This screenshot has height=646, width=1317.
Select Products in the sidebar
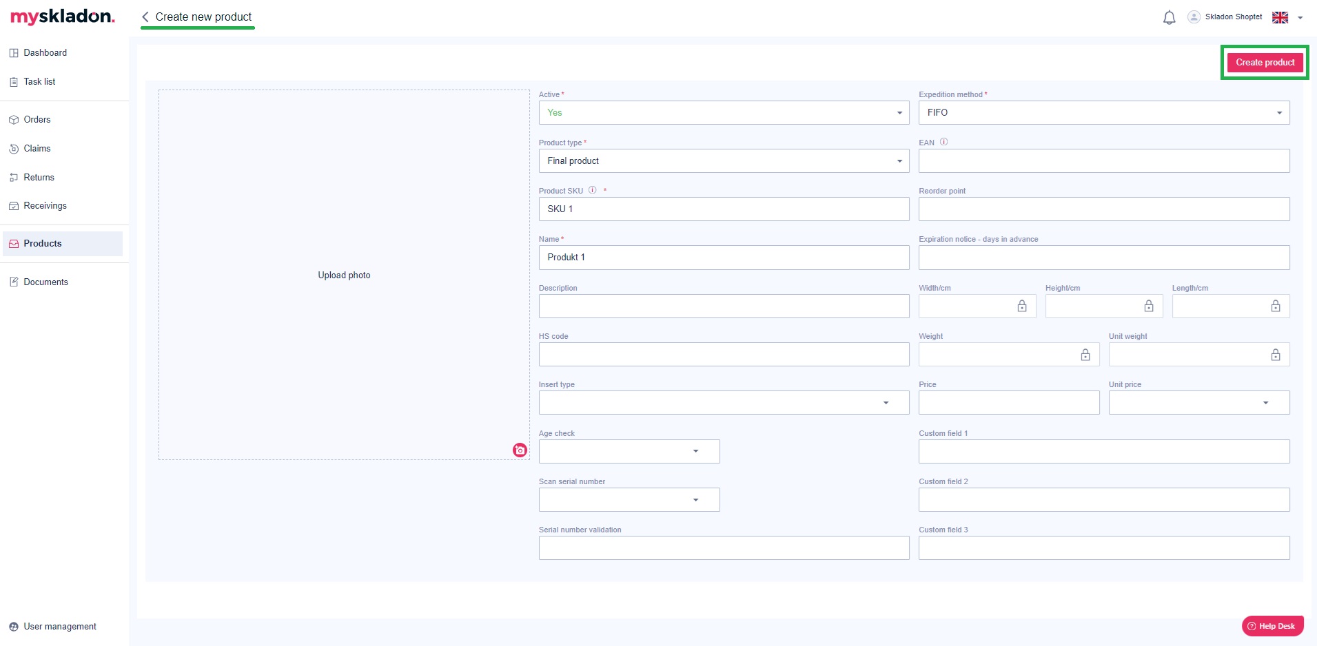pos(62,244)
